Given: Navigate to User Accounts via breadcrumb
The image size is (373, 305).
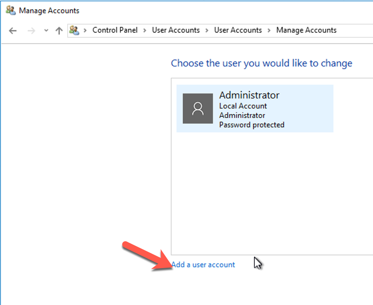Looking at the screenshot, I should (x=176, y=30).
